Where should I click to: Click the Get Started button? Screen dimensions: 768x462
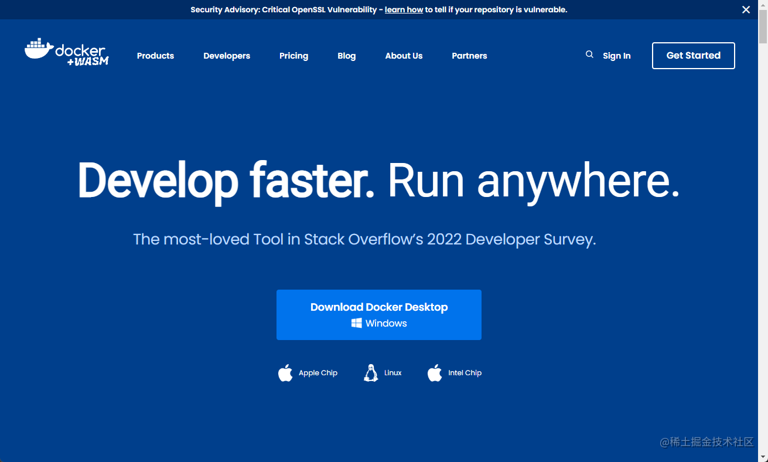[694, 56]
